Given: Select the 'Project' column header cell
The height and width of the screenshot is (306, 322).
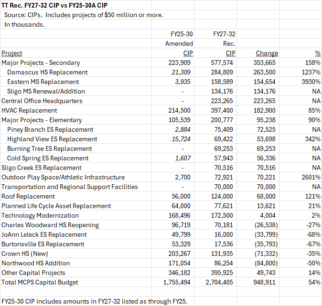Looking at the screenshot, I should tap(12, 53).
